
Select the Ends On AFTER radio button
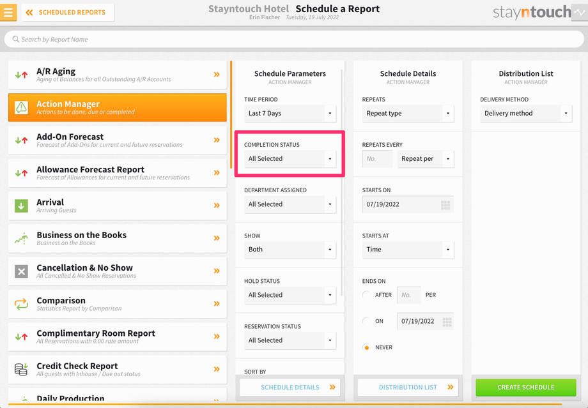366,295
